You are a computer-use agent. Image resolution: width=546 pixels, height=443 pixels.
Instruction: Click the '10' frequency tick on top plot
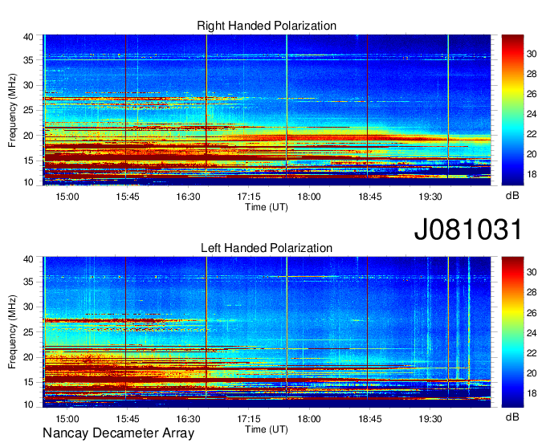pos(28,182)
